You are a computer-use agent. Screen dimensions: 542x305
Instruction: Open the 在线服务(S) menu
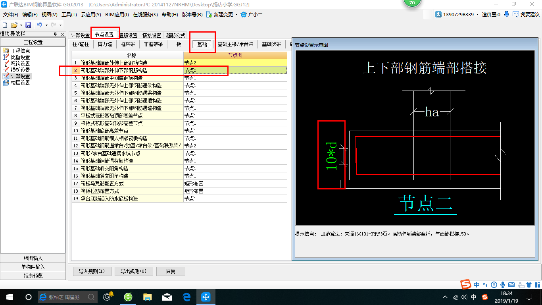[x=146, y=14]
